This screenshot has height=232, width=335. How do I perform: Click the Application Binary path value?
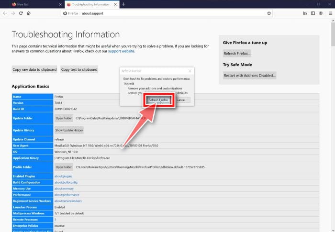(x=82, y=158)
